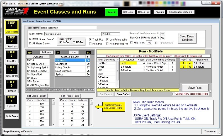Image resolution: width=223 pixels, height=136 pixels.
Task: Enable the USRA point system checkbox
Action: coord(74,42)
